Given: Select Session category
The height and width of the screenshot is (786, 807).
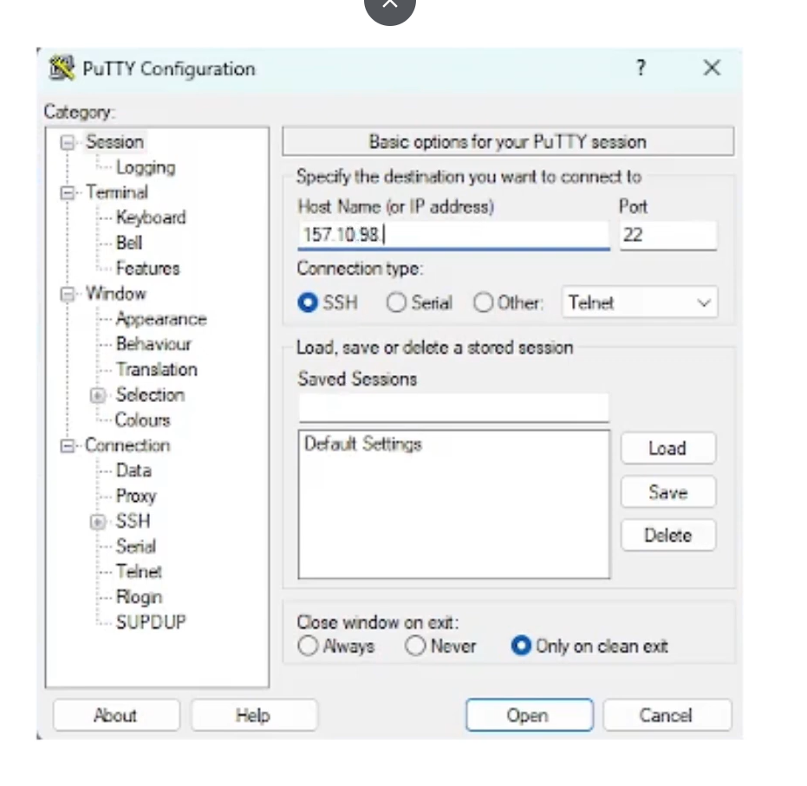Looking at the screenshot, I should [114, 142].
